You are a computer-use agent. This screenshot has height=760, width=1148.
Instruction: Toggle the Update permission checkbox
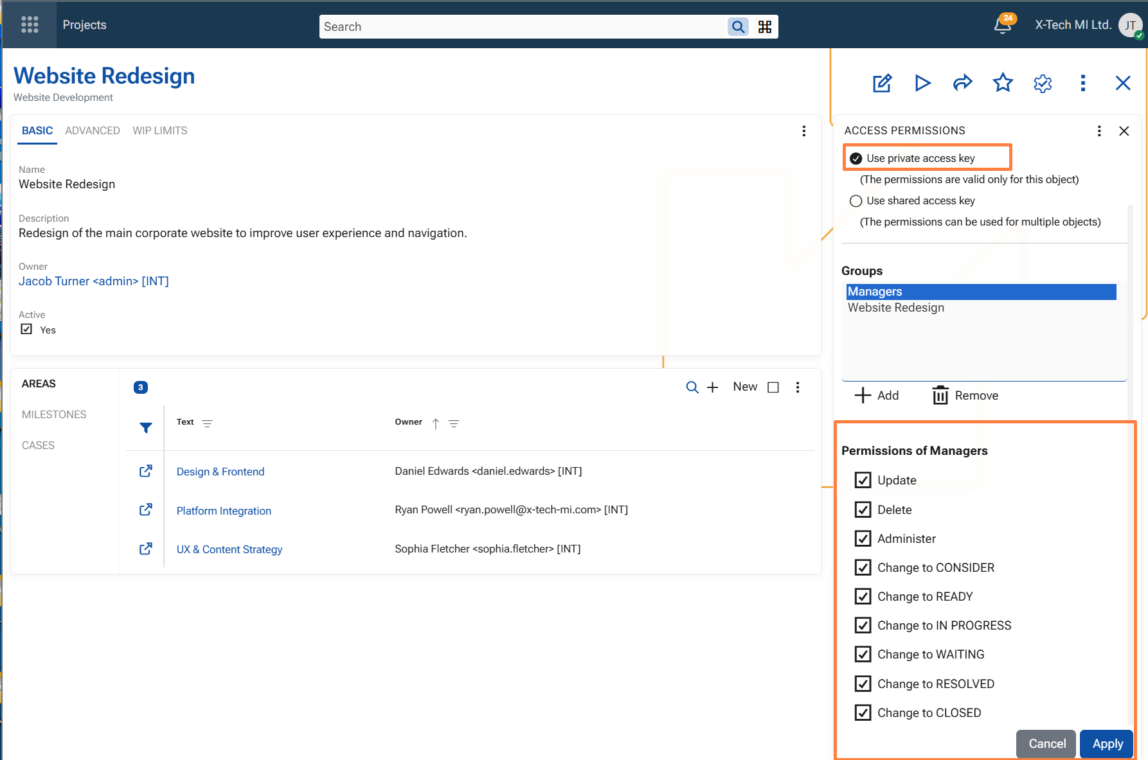coord(863,480)
